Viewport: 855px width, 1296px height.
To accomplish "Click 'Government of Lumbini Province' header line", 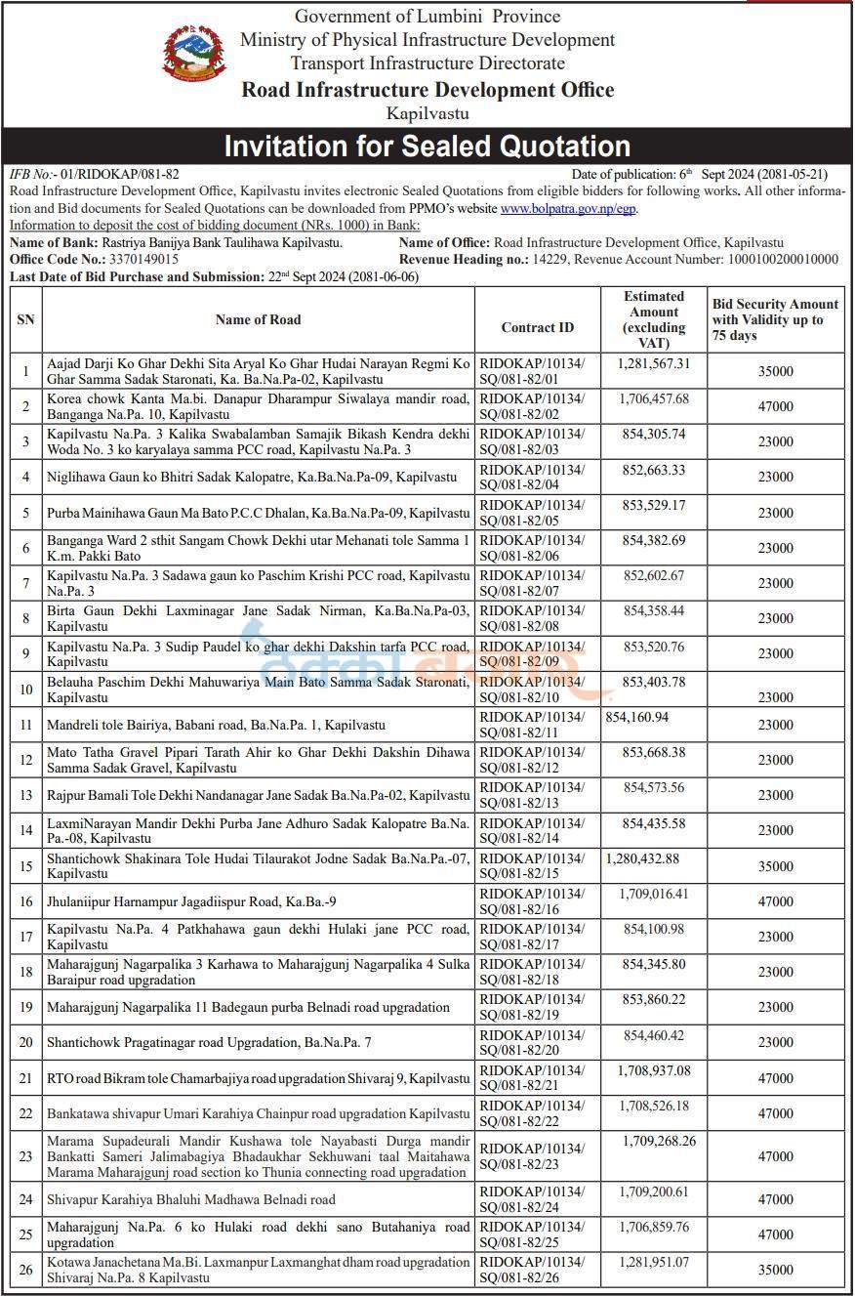I will pos(427,16).
